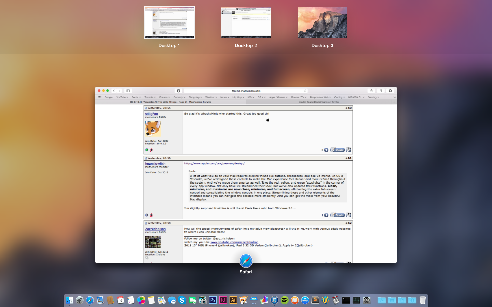Open System Preferences in the Dock
Image resolution: width=492 pixels, height=307 pixels.
[367, 300]
